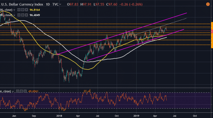Click the 1D interval label in title
The height and width of the screenshot is (118, 213).
click(x=48, y=4)
